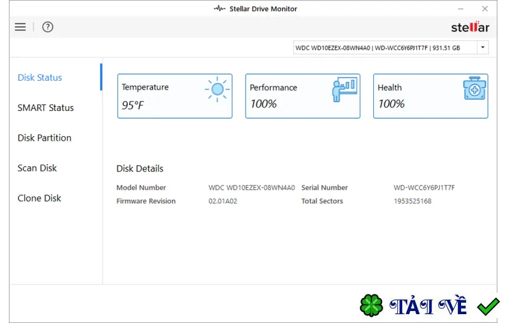Click firmware value 02.01A02
The width and height of the screenshot is (506, 323).
223,201
